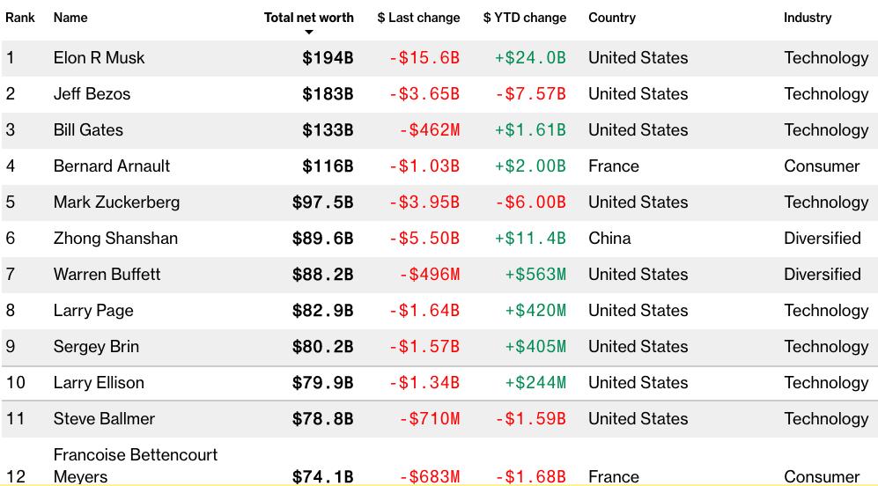The height and width of the screenshot is (486, 878).
Task: Sort table by Name column header
Action: 70,18
